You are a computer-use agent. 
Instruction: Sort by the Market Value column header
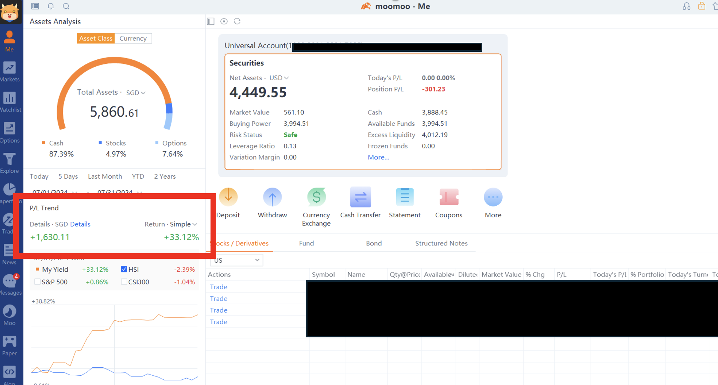501,275
